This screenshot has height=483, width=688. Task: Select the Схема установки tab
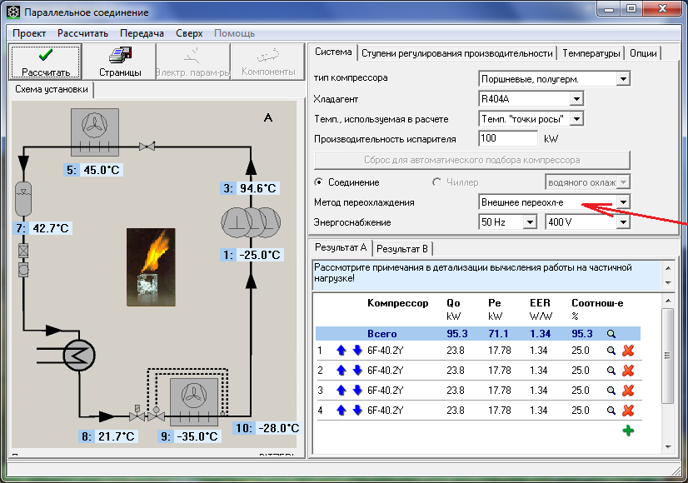52,89
